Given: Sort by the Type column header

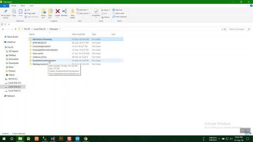Looking at the screenshot, I should tap(94, 34).
